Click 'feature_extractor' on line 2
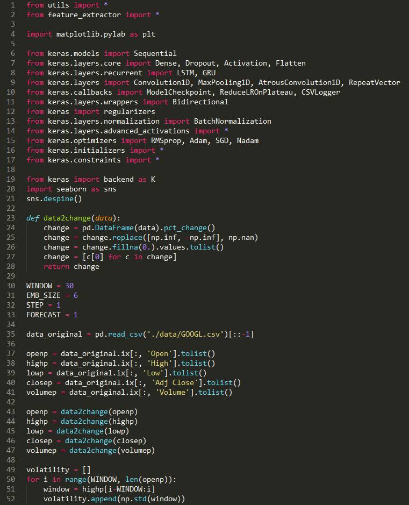Viewport: 409px width, 505px height. [84, 15]
